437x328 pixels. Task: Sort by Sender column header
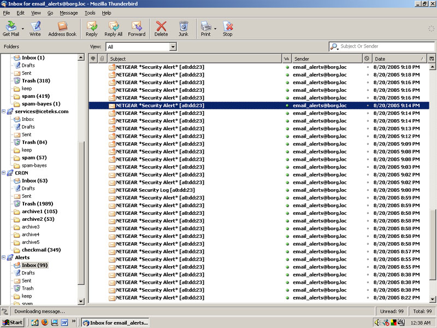[327, 58]
